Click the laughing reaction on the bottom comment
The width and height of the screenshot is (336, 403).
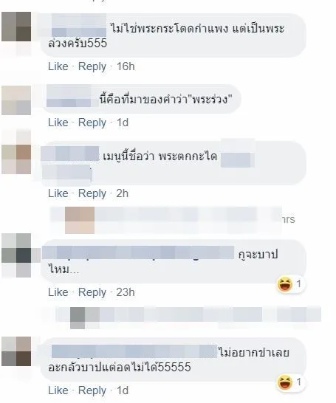pyautogui.click(x=290, y=382)
